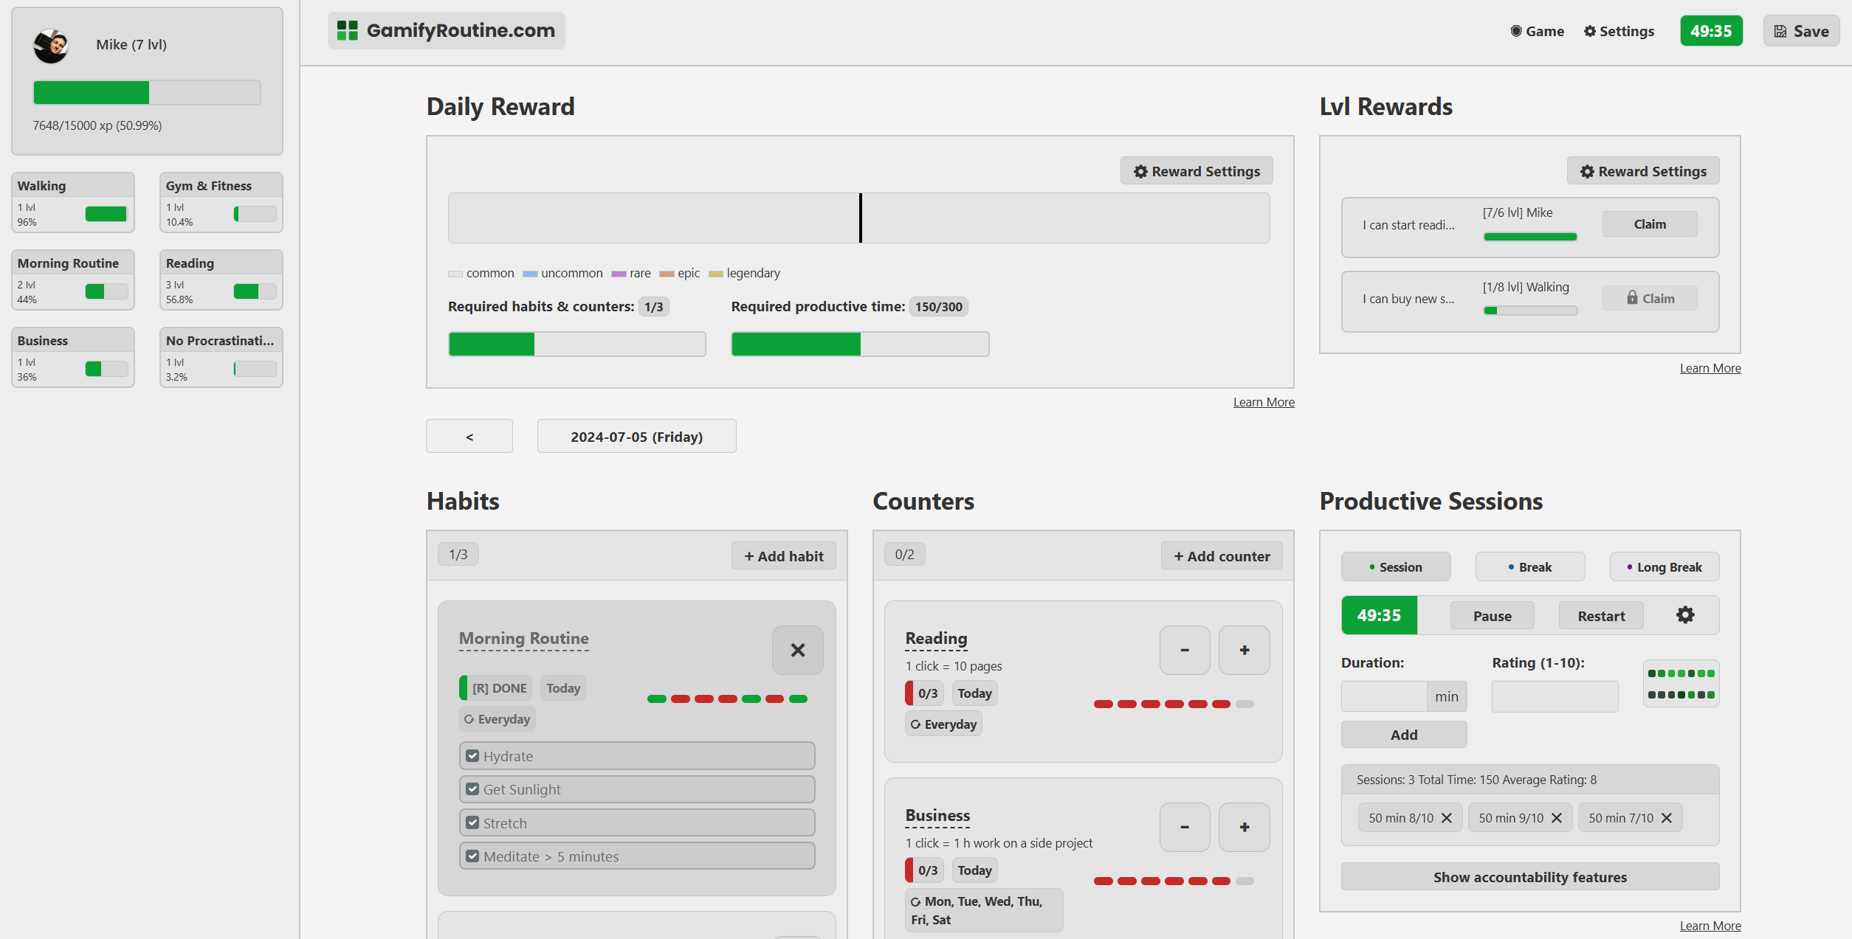The image size is (1852, 939).
Task: Toggle the Meditate 5 minutes checkbox
Action: click(473, 856)
